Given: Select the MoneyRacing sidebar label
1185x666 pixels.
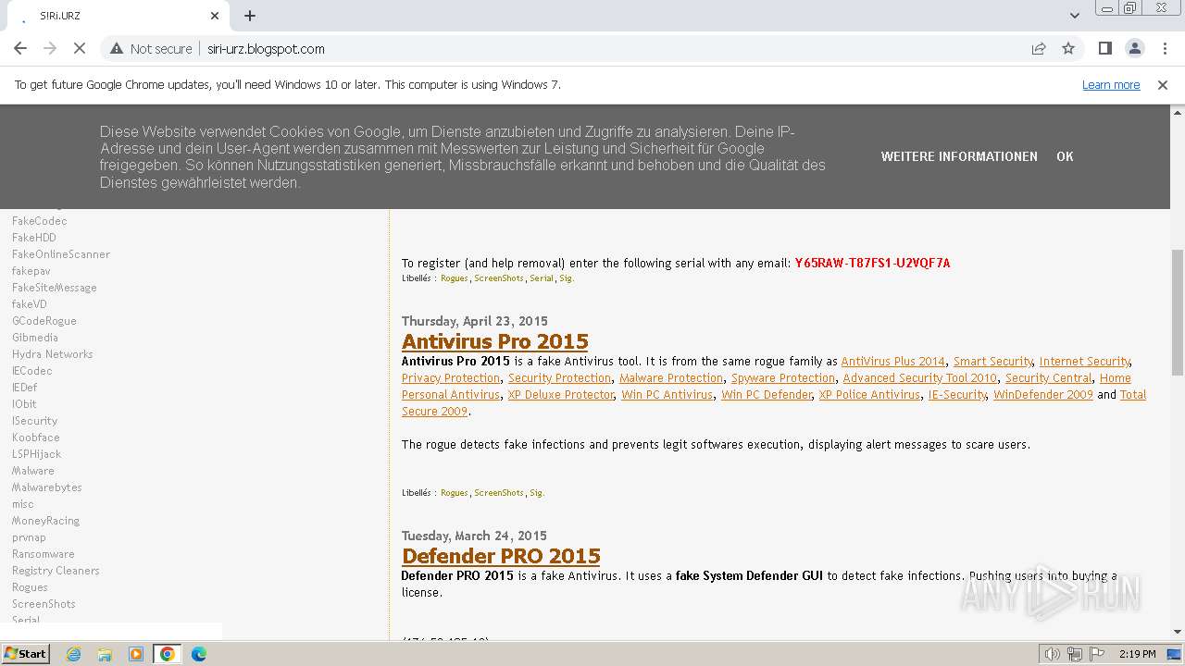Looking at the screenshot, I should 45,521.
